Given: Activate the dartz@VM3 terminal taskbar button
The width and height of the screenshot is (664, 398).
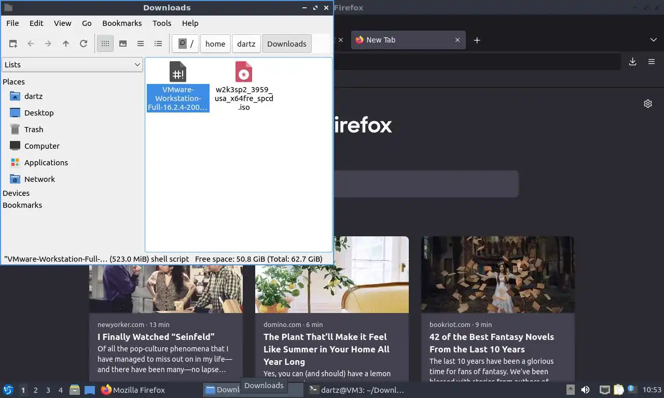Looking at the screenshot, I should tap(357, 390).
